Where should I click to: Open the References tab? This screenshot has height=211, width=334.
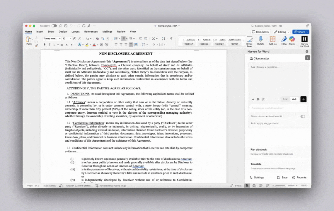point(91,32)
